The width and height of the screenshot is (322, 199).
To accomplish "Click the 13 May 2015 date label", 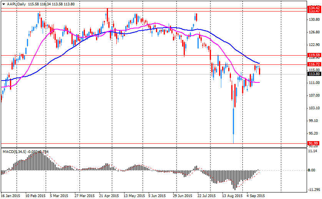I will tap(134, 196).
